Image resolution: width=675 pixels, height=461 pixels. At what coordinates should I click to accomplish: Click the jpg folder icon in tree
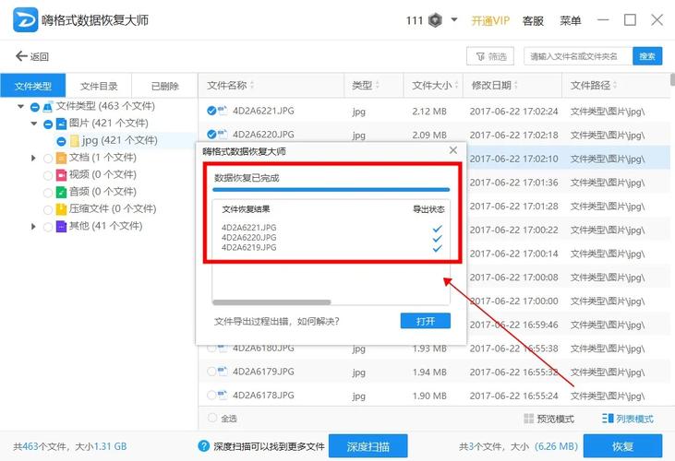coord(75,140)
